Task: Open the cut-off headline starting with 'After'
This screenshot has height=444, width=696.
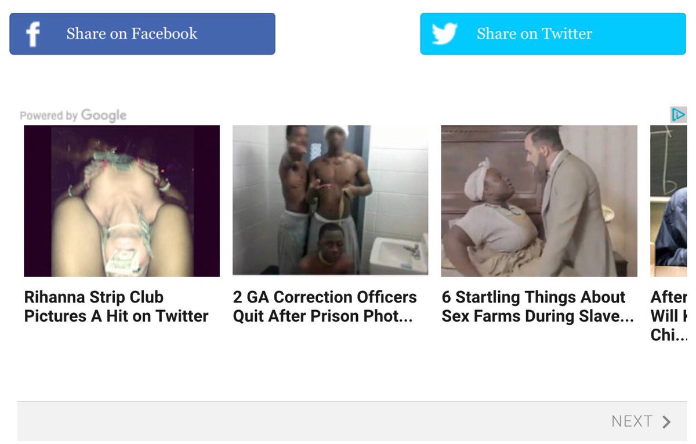Action: click(x=669, y=316)
